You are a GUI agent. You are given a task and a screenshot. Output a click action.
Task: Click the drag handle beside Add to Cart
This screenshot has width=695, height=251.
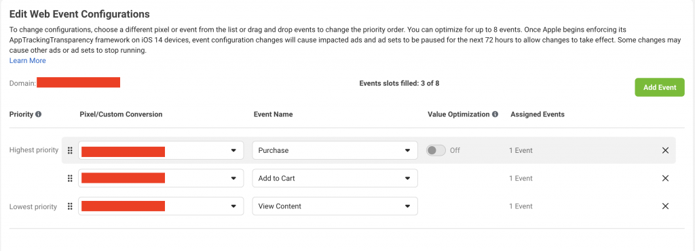point(70,179)
